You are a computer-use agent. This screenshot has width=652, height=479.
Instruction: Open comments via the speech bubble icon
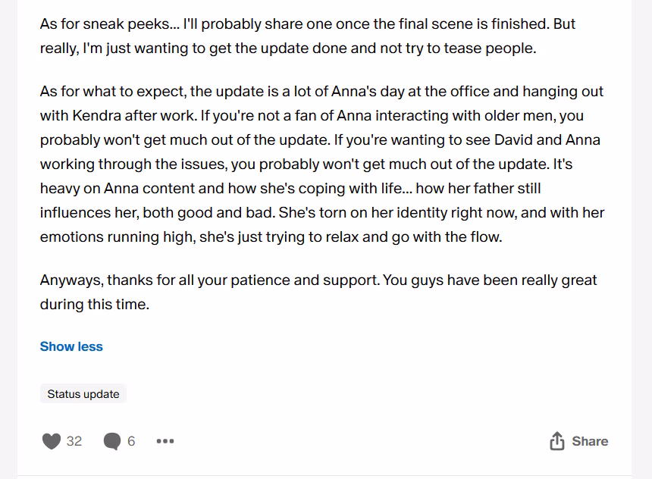point(111,441)
